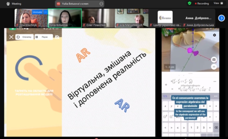Viewport: 228px width, 139px height.
Task: Close the AR view with the X icon
Action: point(11,37)
